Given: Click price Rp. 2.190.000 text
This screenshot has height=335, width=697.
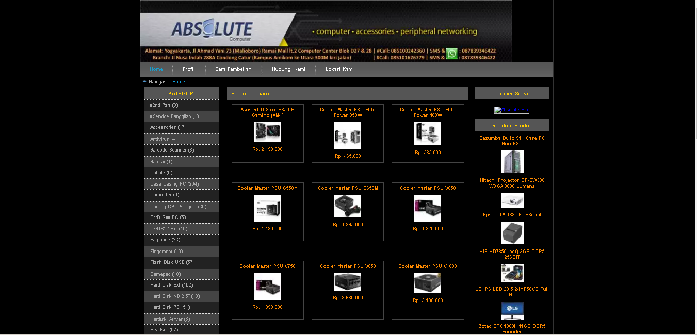Looking at the screenshot, I should [267, 149].
